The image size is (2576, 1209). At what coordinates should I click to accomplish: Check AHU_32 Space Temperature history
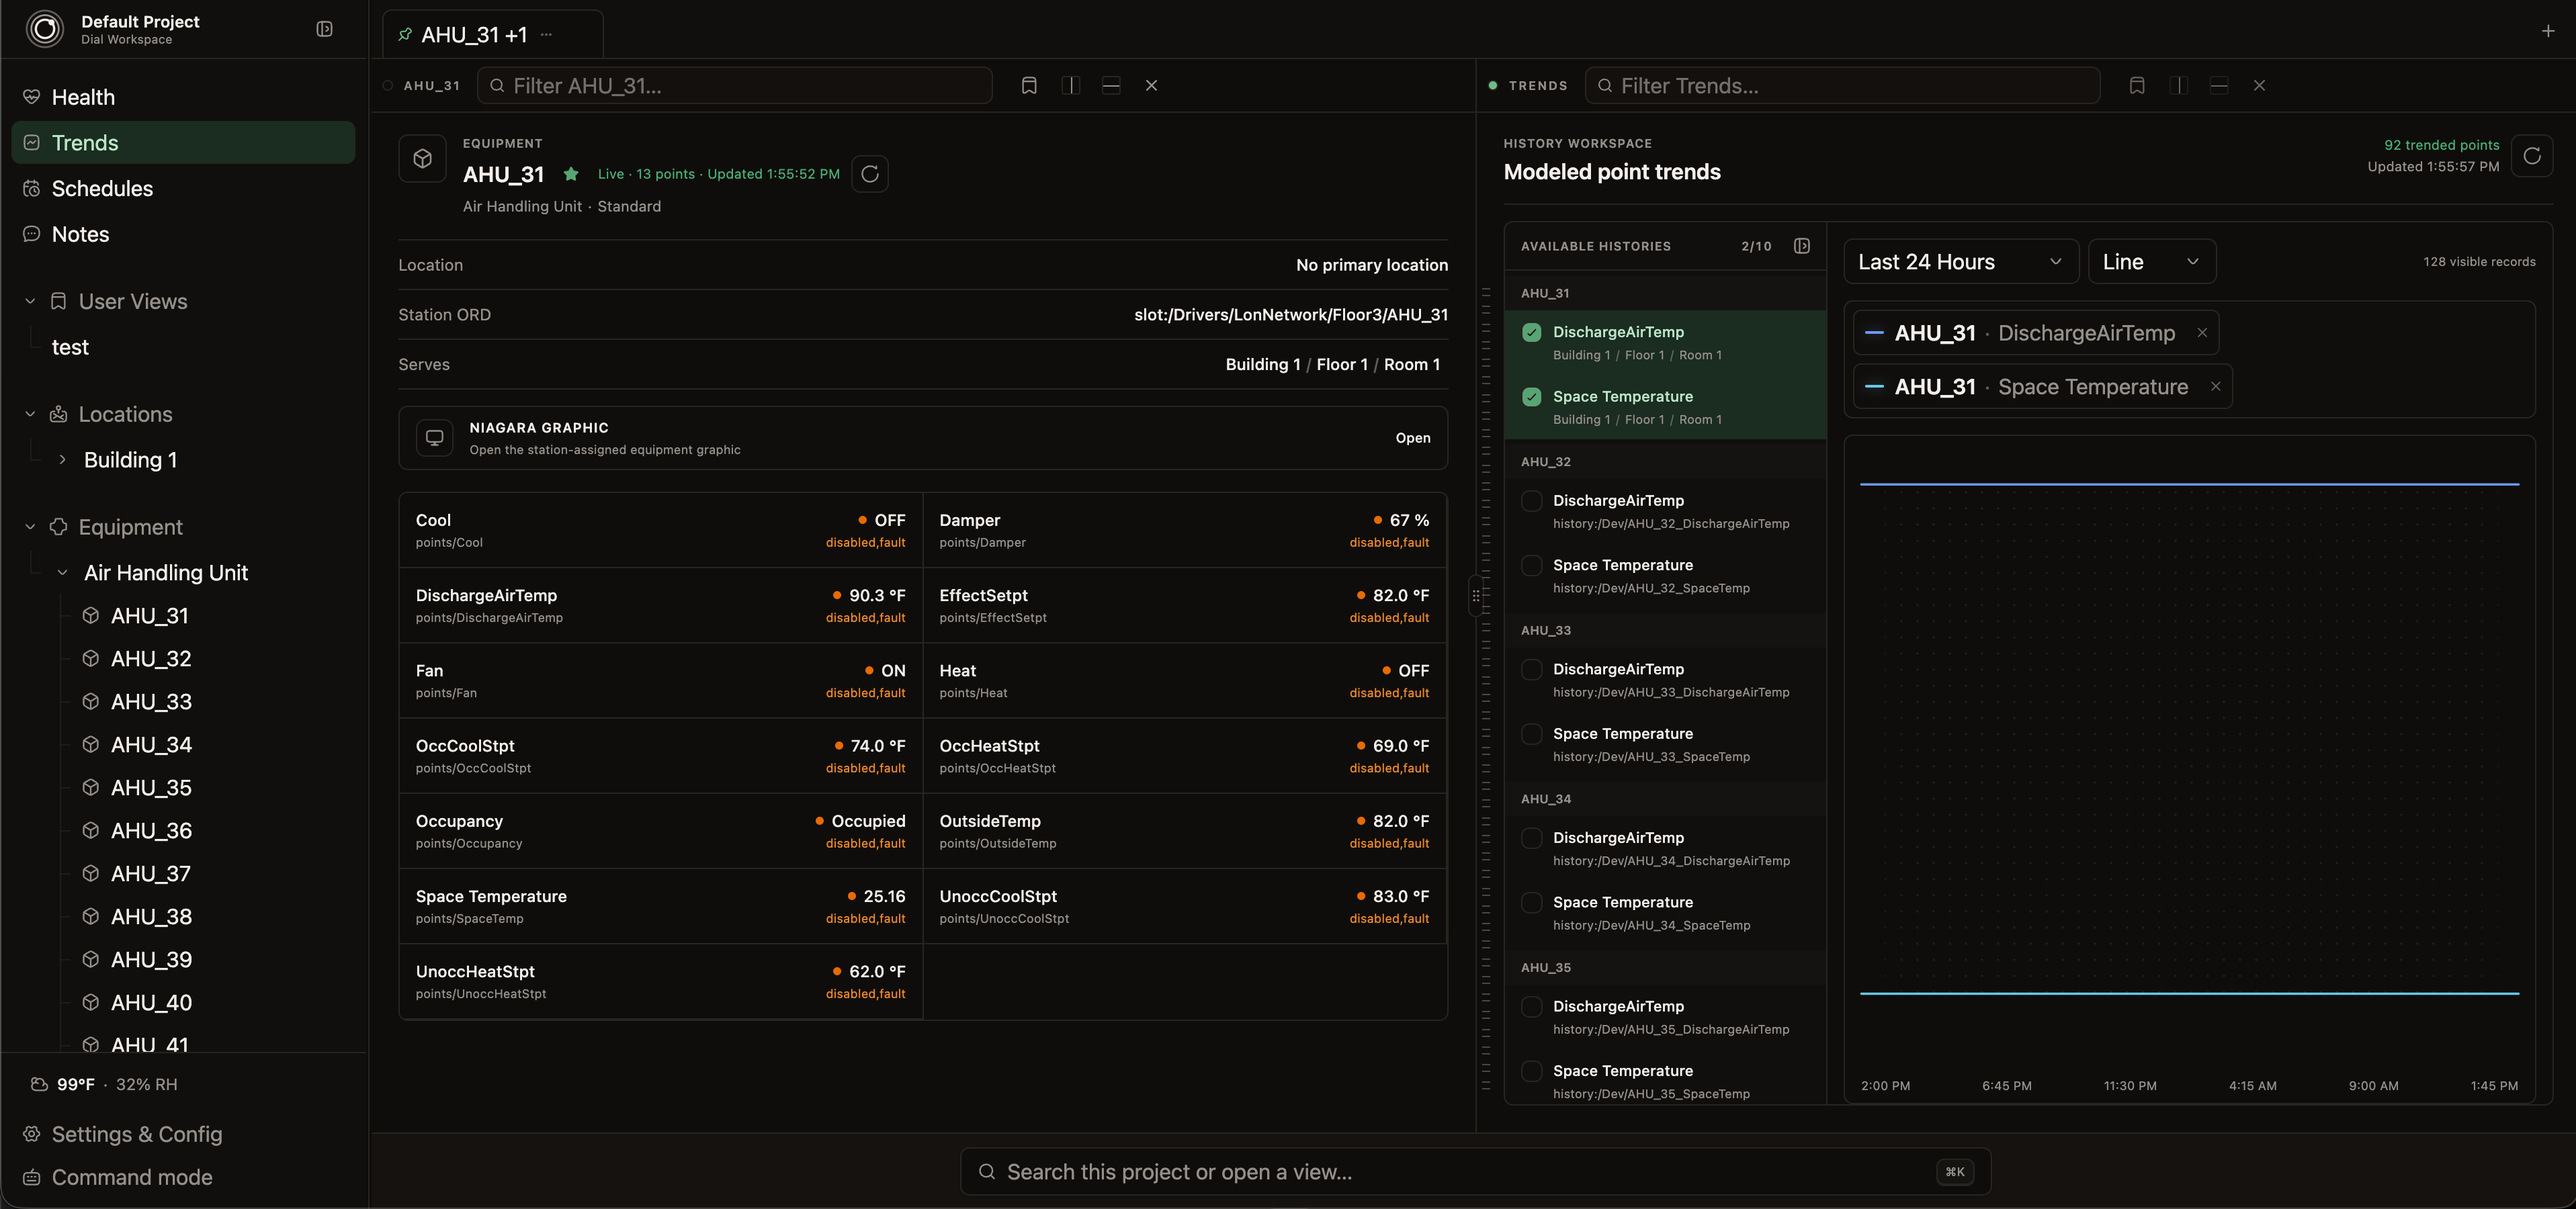pos(1531,565)
